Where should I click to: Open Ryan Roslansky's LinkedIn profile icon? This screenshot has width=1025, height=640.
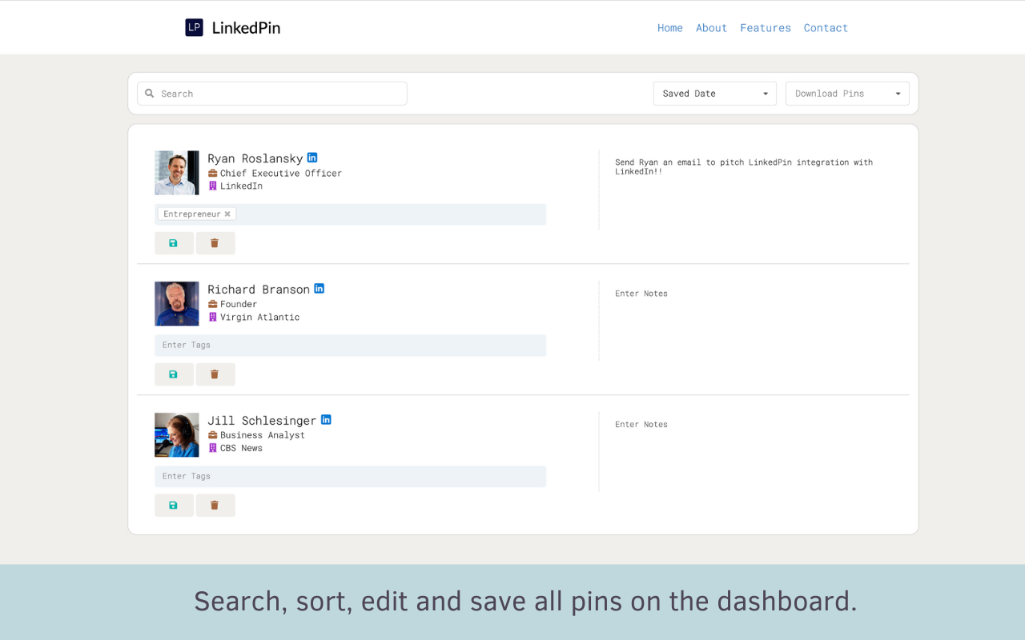coord(312,158)
